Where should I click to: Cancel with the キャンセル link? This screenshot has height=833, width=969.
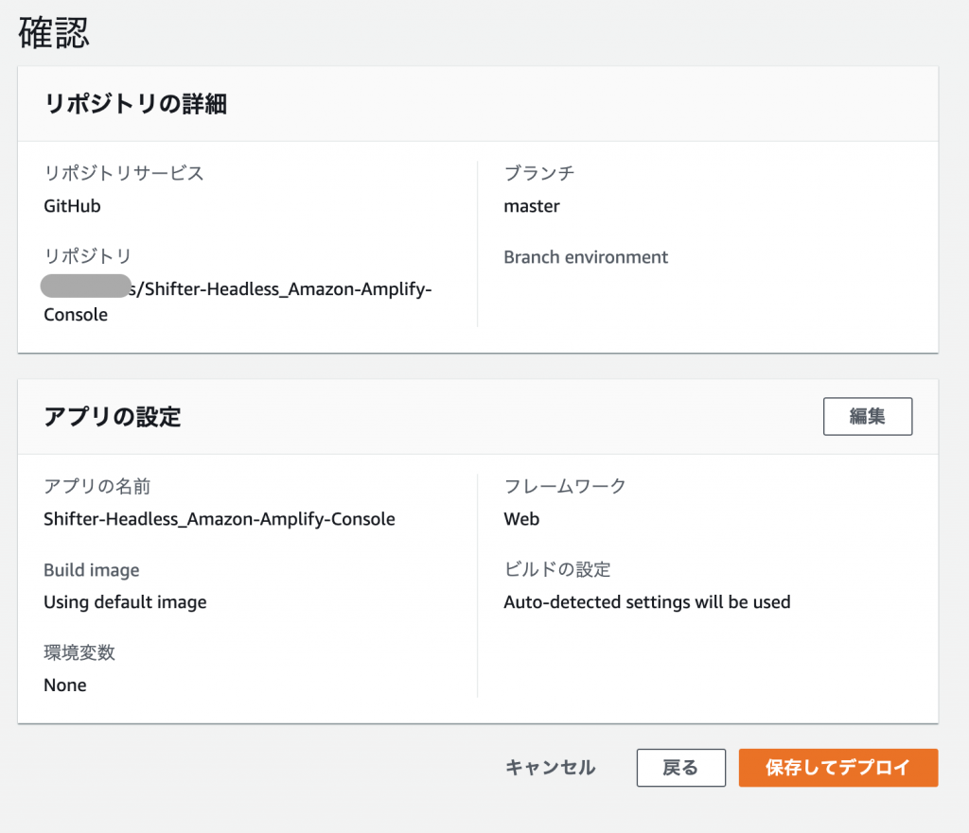(x=551, y=768)
